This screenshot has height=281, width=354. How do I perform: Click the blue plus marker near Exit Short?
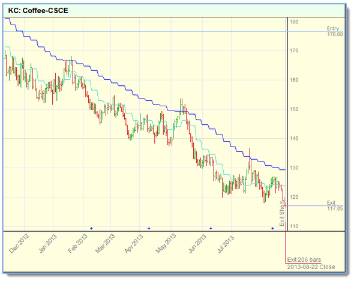tap(273, 228)
